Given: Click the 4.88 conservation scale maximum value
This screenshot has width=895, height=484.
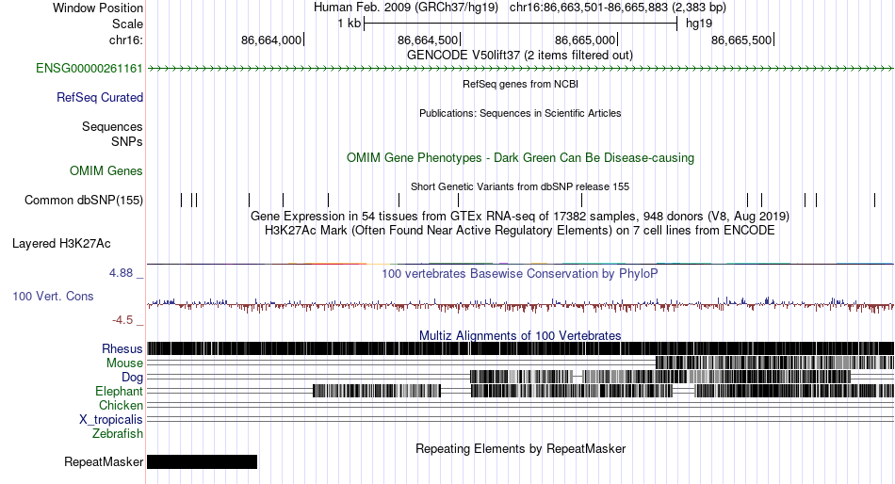Looking at the screenshot, I should (121, 273).
